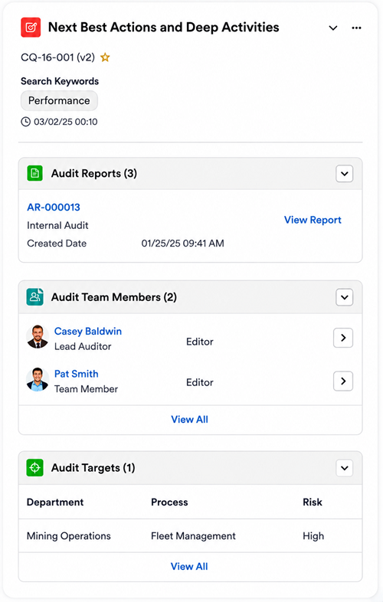Click arrow button next to Pat Smith
383x602 pixels.
pyautogui.click(x=343, y=381)
